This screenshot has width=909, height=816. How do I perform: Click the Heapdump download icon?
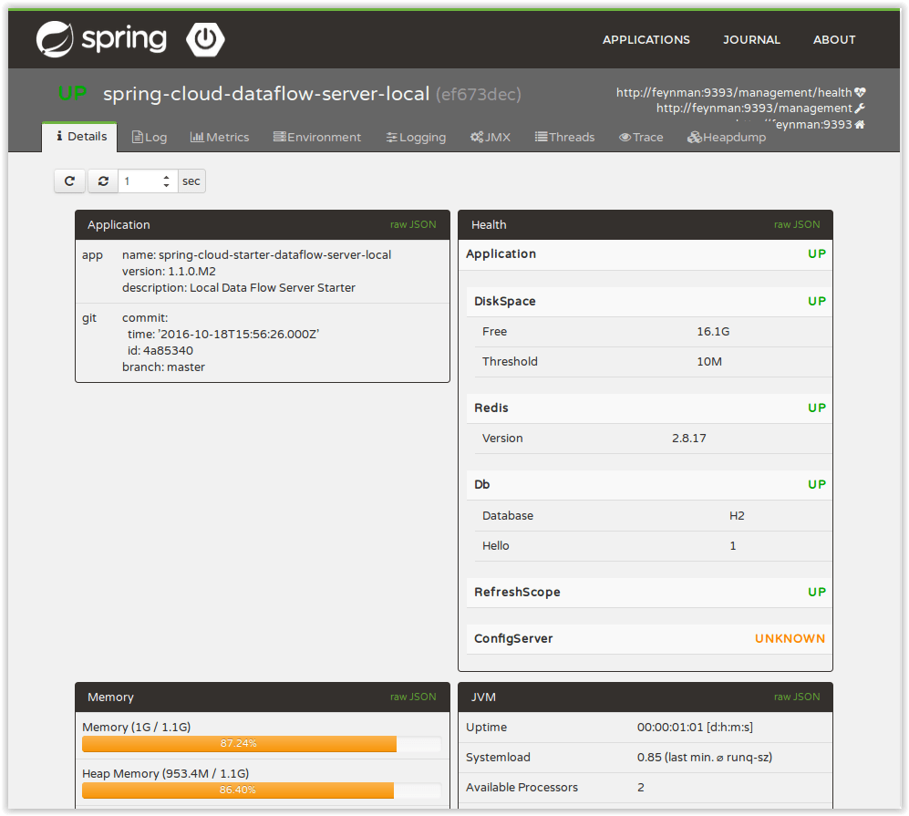(696, 137)
